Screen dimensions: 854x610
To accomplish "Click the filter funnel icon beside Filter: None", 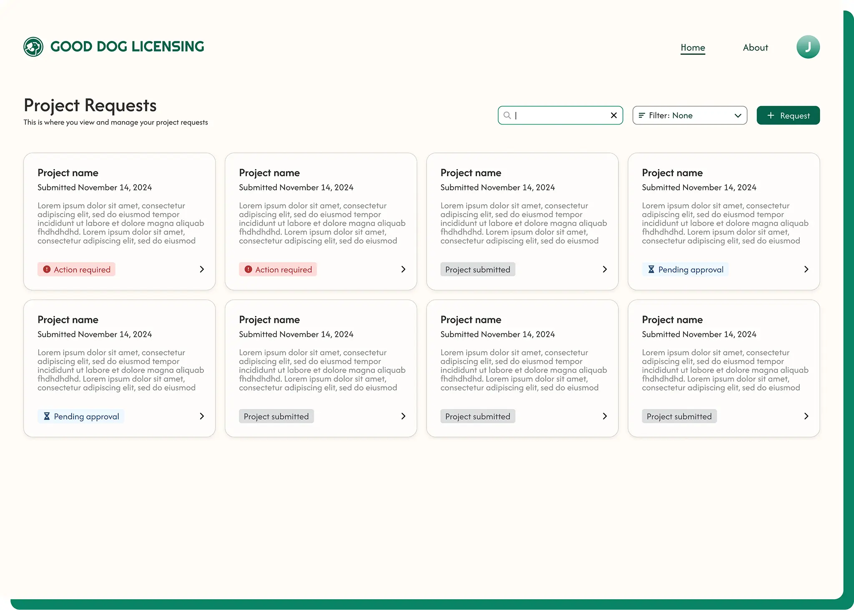I will (641, 115).
